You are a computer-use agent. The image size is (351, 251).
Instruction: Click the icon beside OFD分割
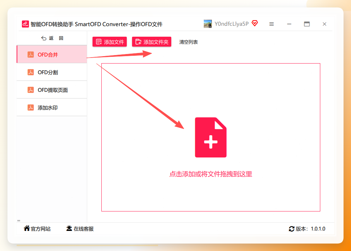(31, 72)
